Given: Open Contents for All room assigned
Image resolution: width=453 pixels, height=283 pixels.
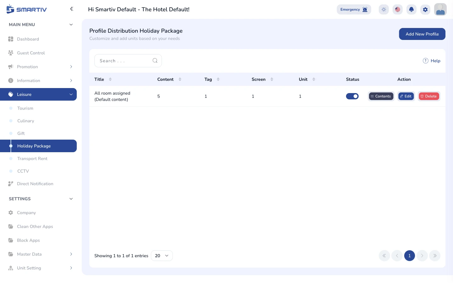Looking at the screenshot, I should click(x=381, y=96).
